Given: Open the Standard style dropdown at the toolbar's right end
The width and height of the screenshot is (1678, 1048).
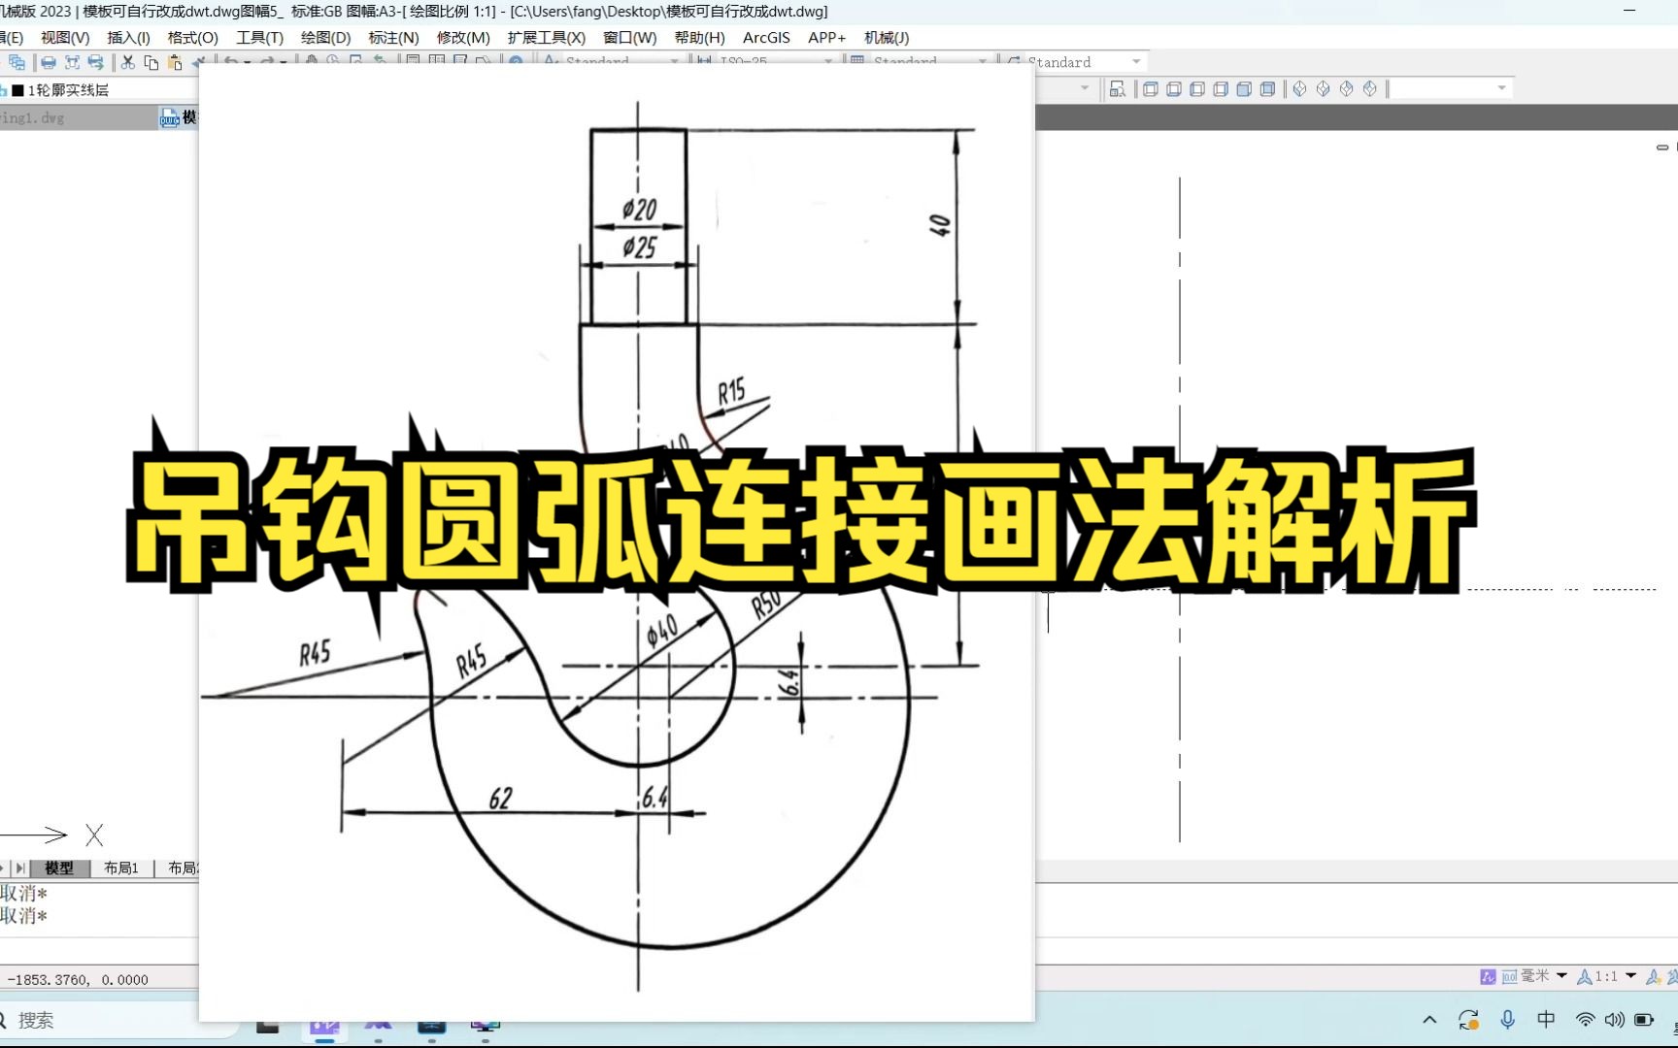Looking at the screenshot, I should [x=1136, y=62].
